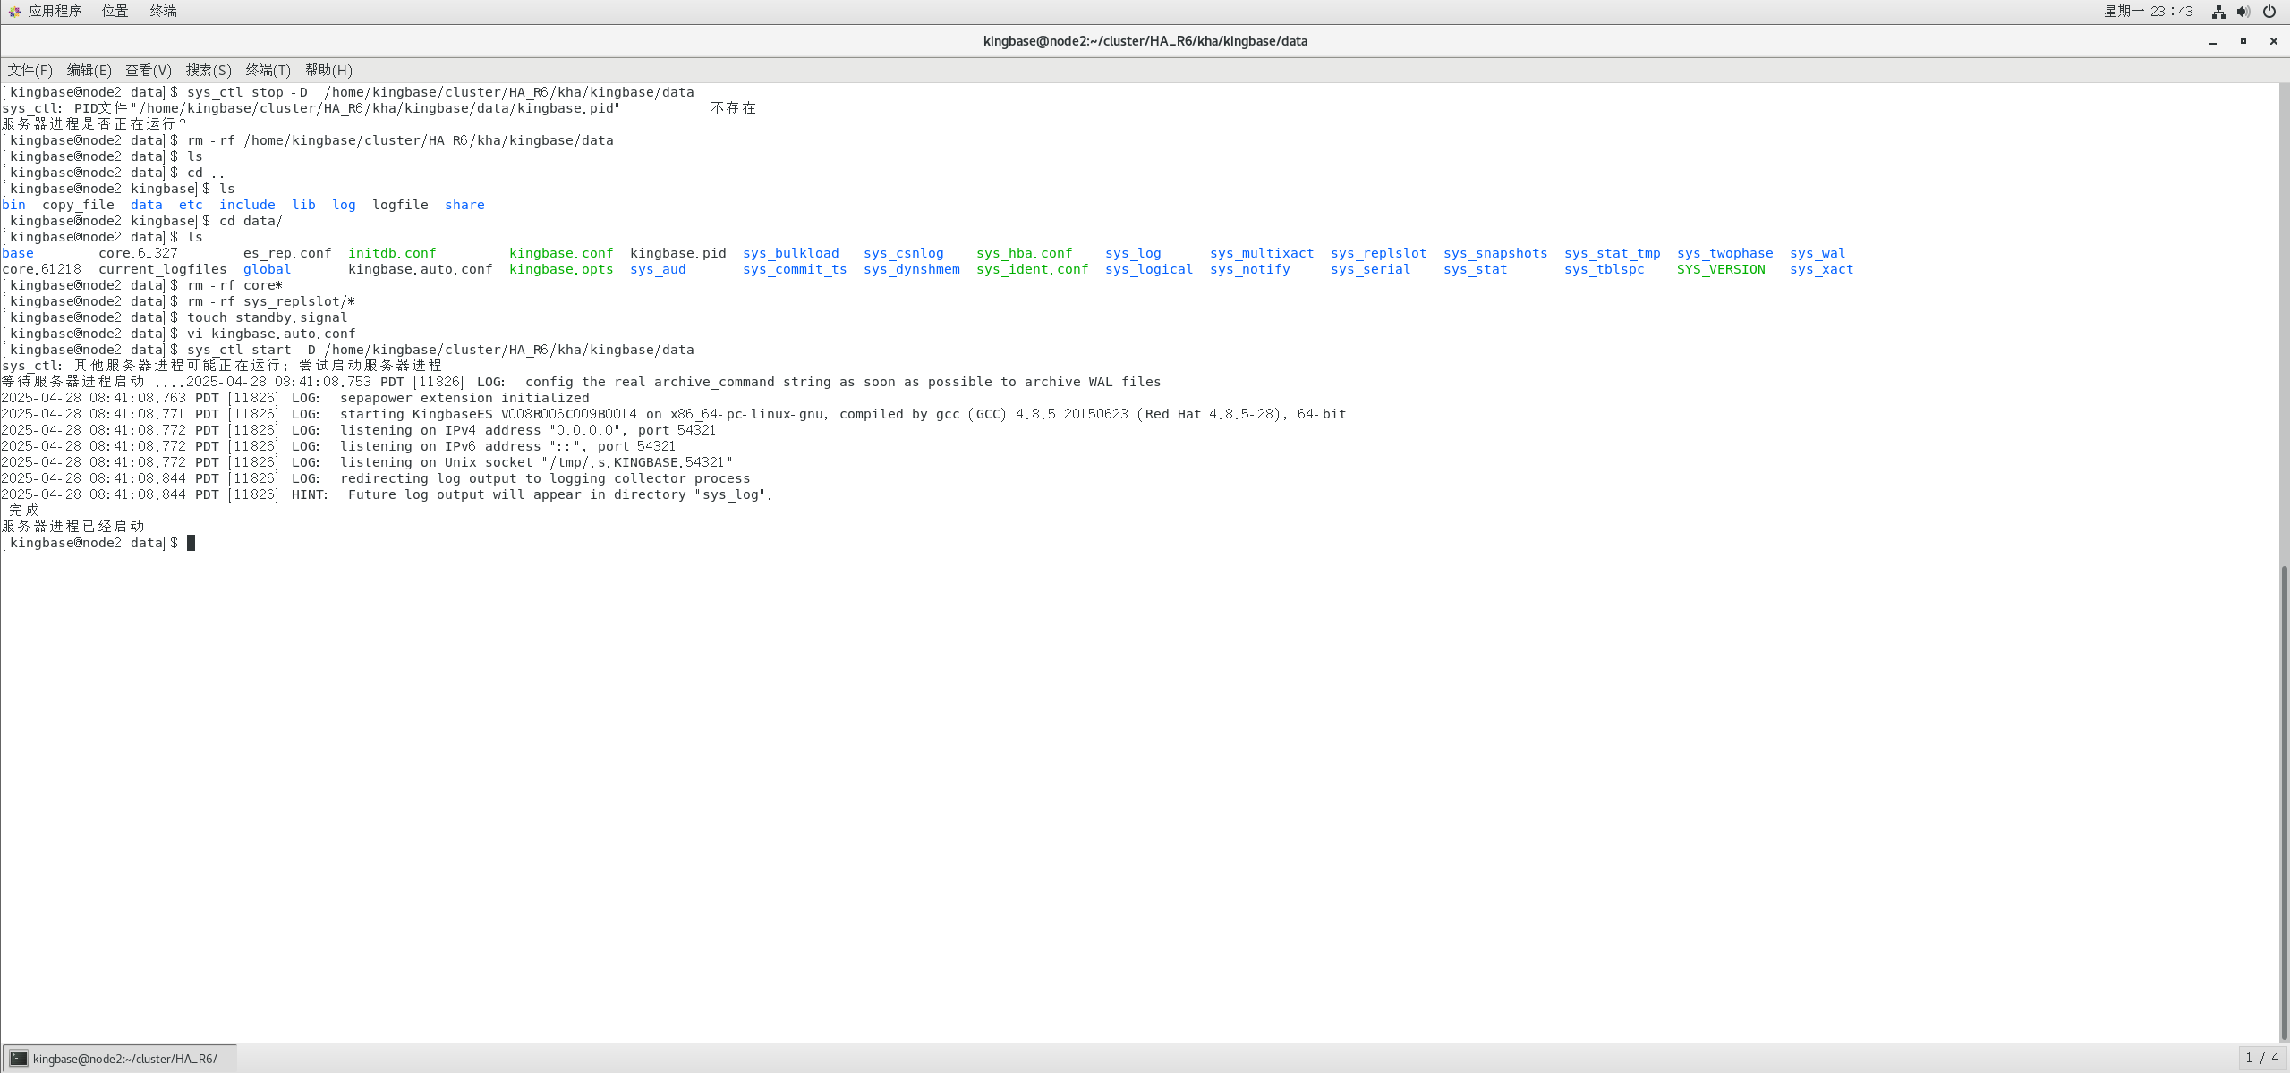Click the 1 / 4 workspace switcher

[2262, 1058]
